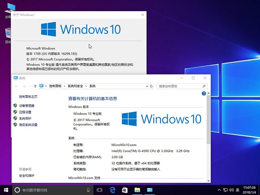Maximize the System window
Image resolution: width=260 pixels, height=195 pixels.
click(x=193, y=78)
